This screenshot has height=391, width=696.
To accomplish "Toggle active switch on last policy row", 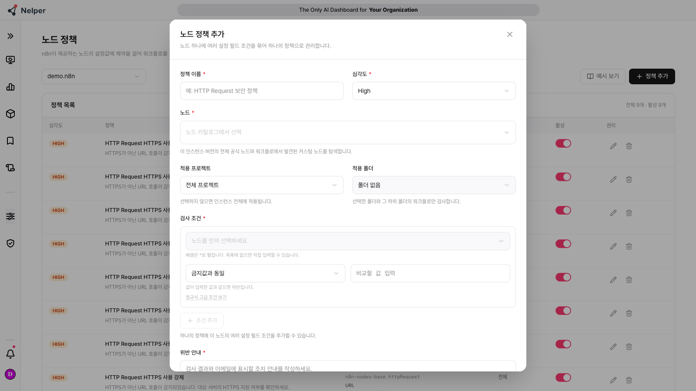I will [563, 378].
